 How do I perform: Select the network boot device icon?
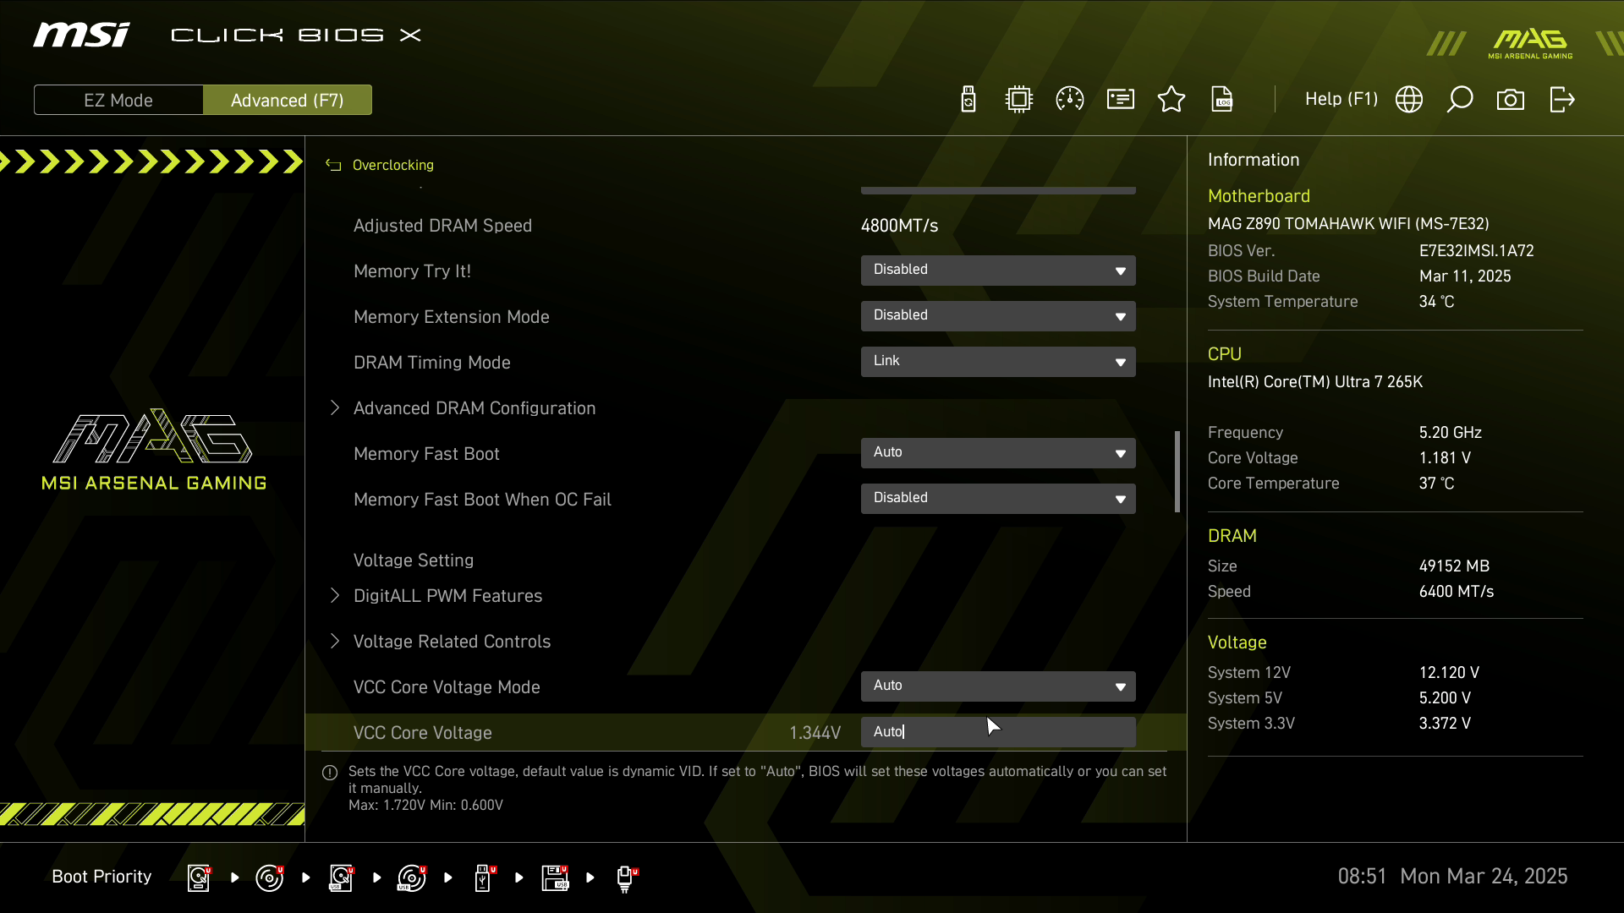[625, 877]
